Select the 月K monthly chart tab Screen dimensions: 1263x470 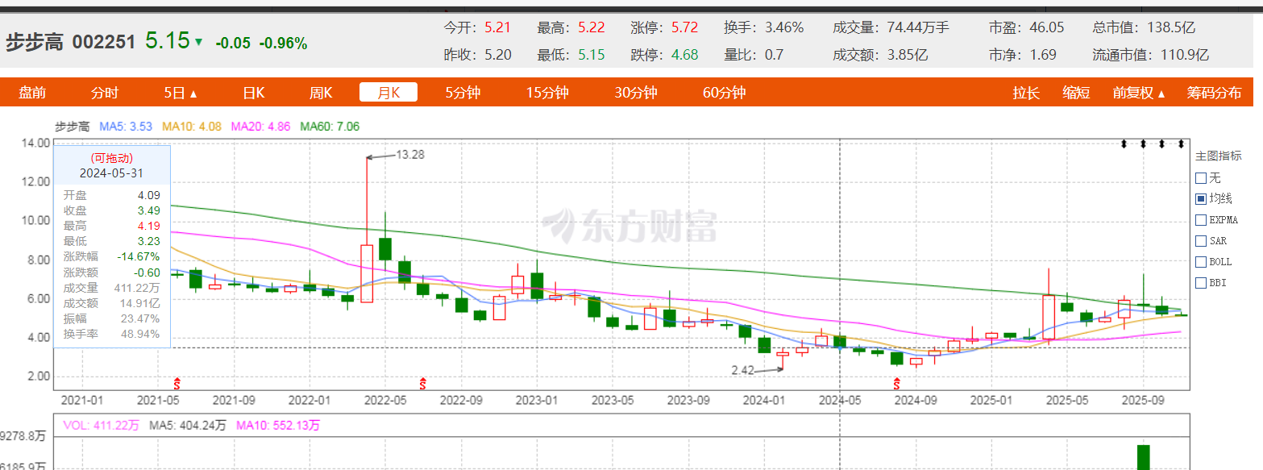pyautogui.click(x=388, y=93)
